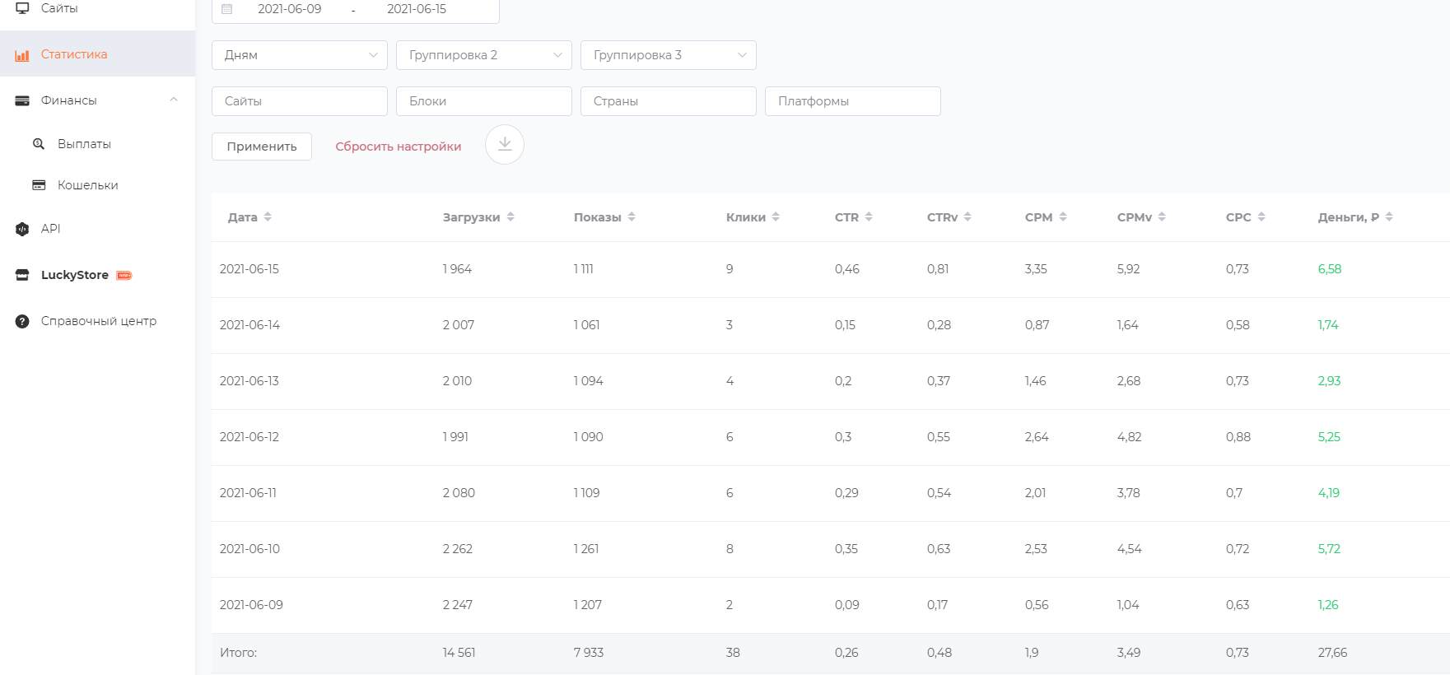Open the Группировка 3 dropdown
This screenshot has width=1450, height=675.
coord(669,55)
